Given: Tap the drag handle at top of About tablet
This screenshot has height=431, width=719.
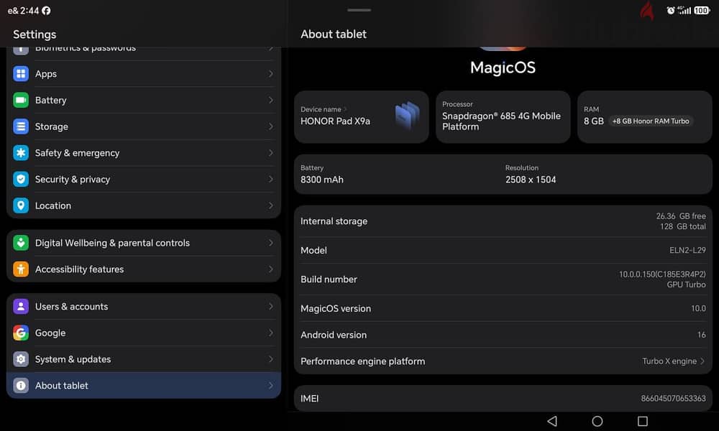Looking at the screenshot, I should coord(359,10).
